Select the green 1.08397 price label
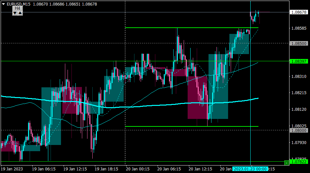This screenshot has width=310, height=173. (x=299, y=62)
